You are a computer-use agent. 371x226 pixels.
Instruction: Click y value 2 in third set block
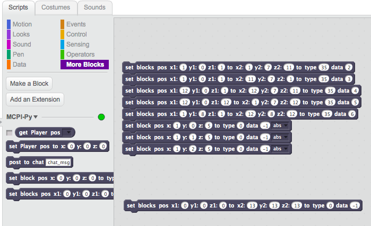pyautogui.click(x=193, y=149)
